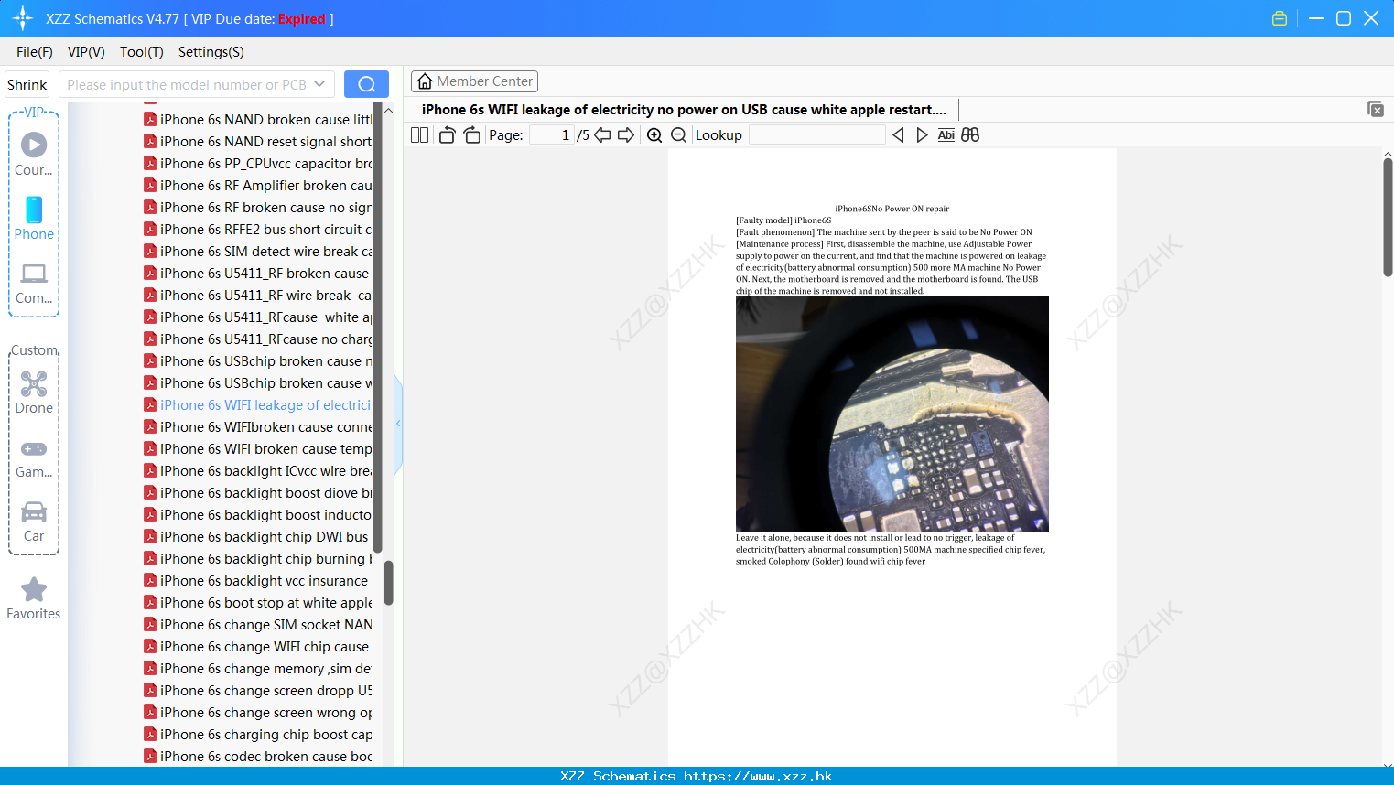
Task: Open iPhone 6s boot stop at white apple file
Action: (257, 603)
